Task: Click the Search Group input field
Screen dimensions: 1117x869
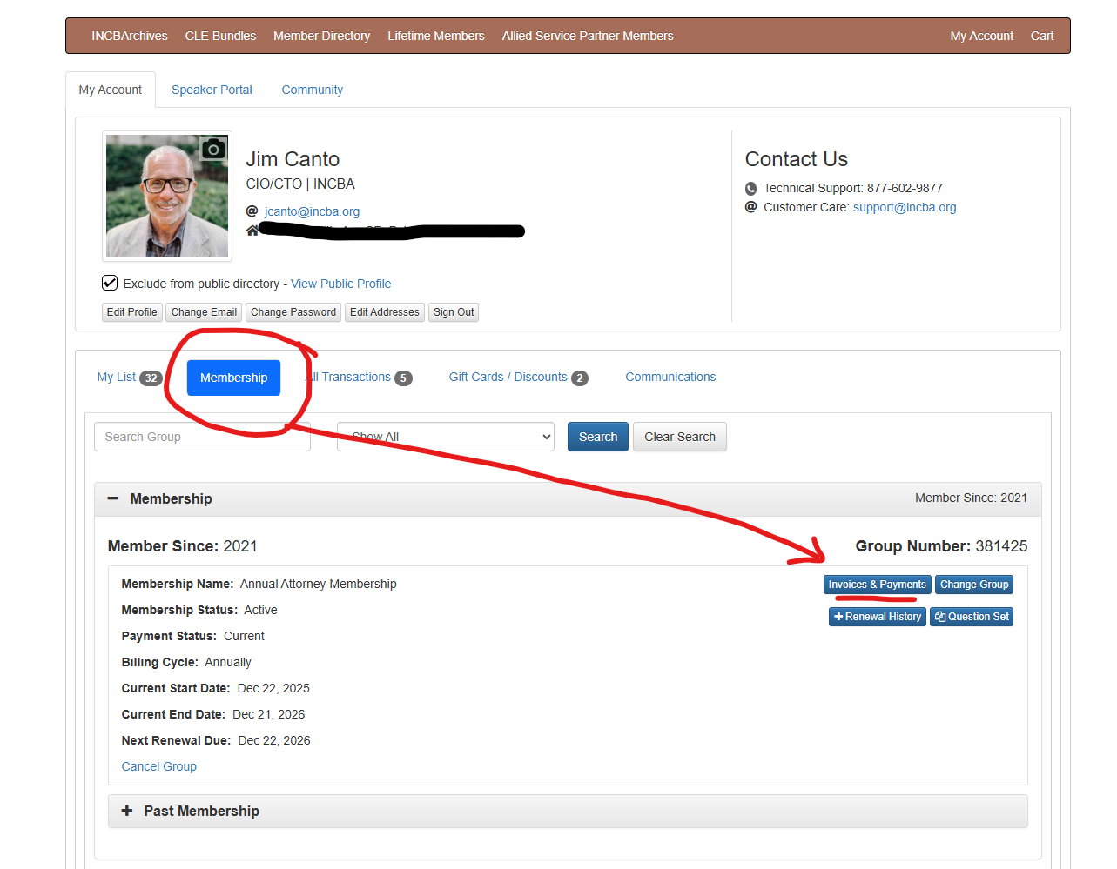Action: pos(202,437)
